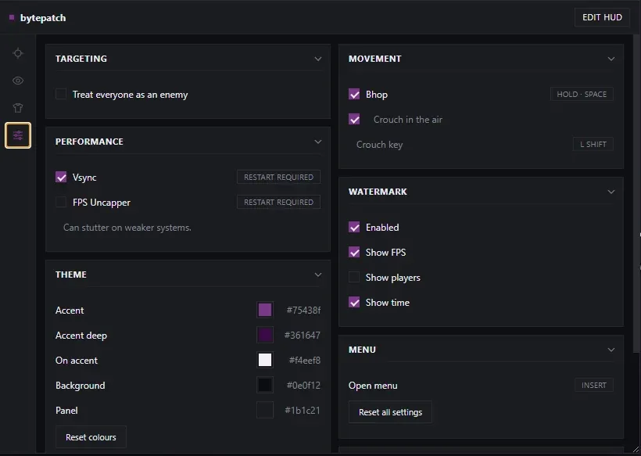Click the MOVEMENT section heading
Image resolution: width=641 pixels, height=456 pixels.
coord(375,59)
